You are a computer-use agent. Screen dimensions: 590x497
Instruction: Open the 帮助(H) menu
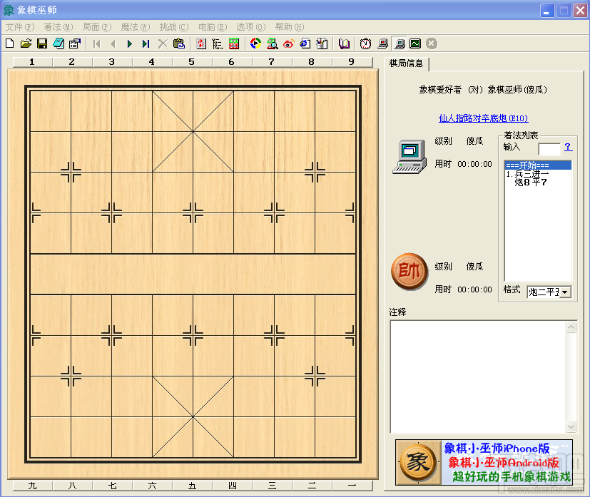pyautogui.click(x=290, y=27)
